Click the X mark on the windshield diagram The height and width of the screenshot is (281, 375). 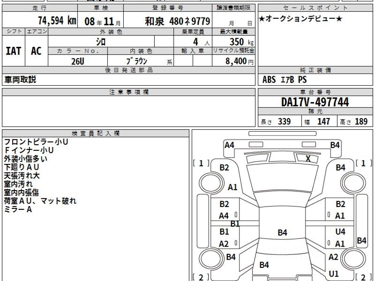(308, 159)
